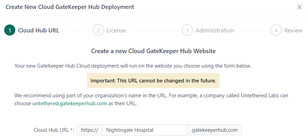This screenshot has width=308, height=138.
Task: Click the Important URL warning banner
Action: pyautogui.click(x=153, y=81)
